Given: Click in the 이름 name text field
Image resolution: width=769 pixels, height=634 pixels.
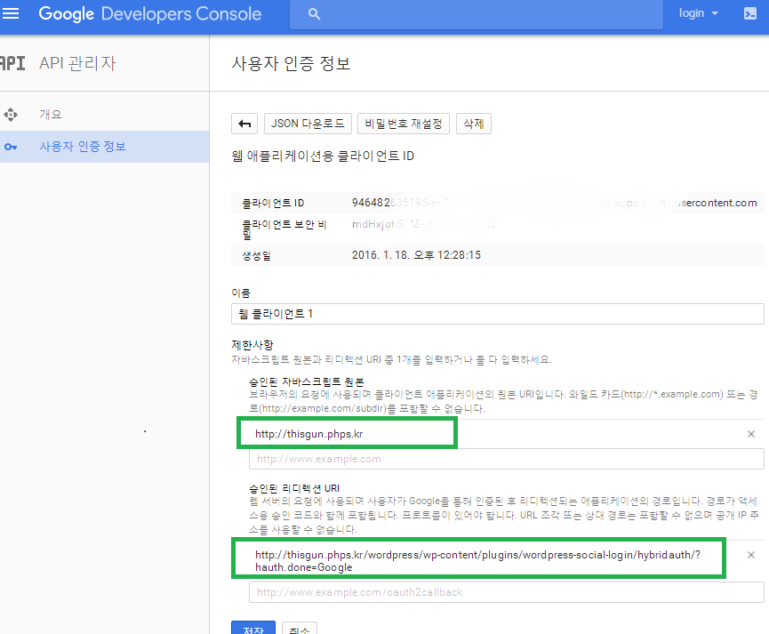Looking at the screenshot, I should (497, 314).
